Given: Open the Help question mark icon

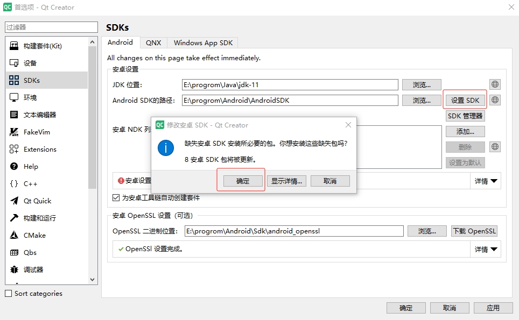Looking at the screenshot, I should point(14,166).
